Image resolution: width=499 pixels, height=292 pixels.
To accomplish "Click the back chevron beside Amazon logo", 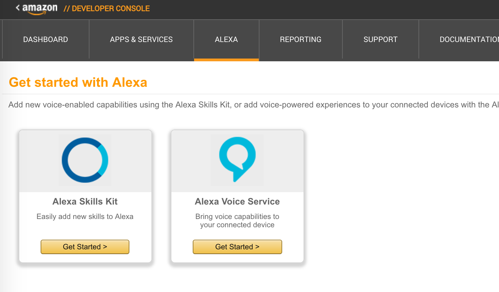I will pyautogui.click(x=18, y=8).
